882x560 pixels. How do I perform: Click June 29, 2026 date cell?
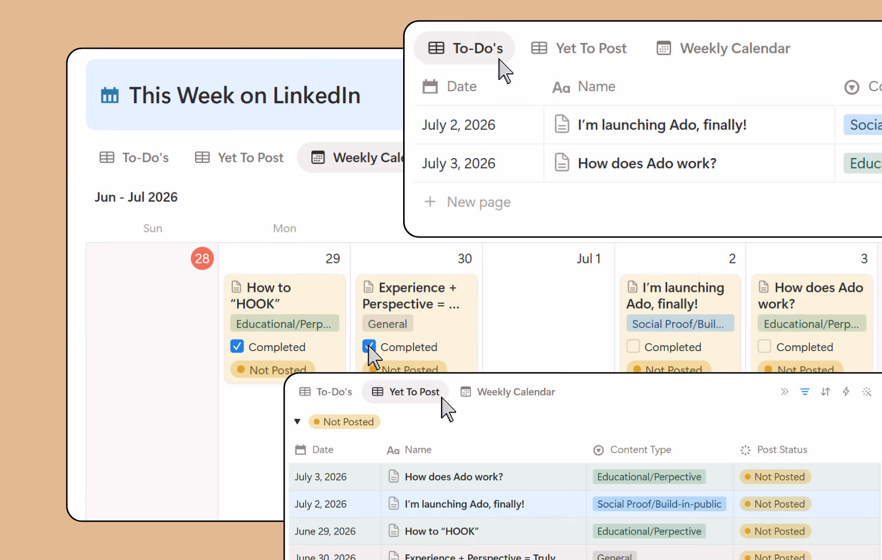coord(325,531)
